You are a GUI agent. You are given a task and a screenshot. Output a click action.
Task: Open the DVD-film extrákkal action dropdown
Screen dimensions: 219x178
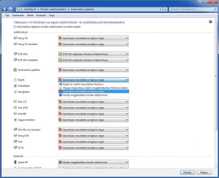click(93, 60)
